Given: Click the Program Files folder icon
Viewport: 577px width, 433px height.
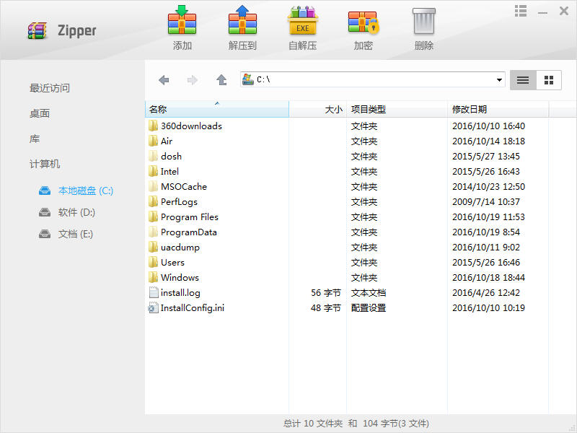Looking at the screenshot, I should coord(153,216).
